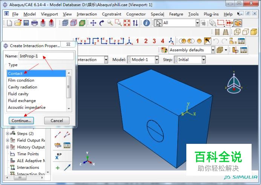Open the Help menu
This screenshot has width=261, height=185.
228,14
